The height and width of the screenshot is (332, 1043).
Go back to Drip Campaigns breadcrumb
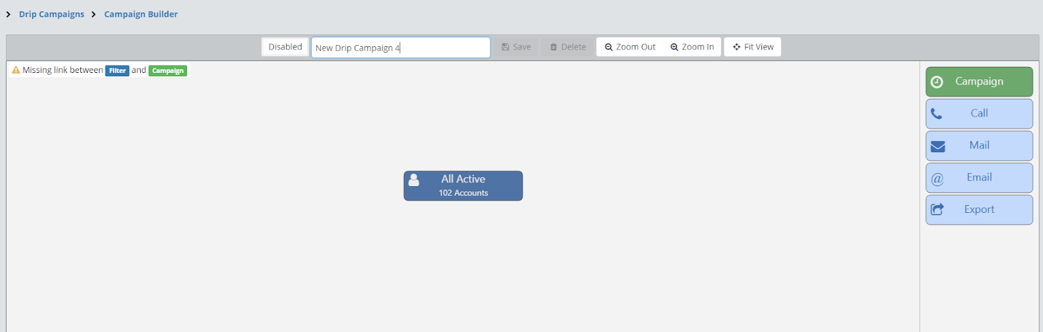pyautogui.click(x=51, y=14)
